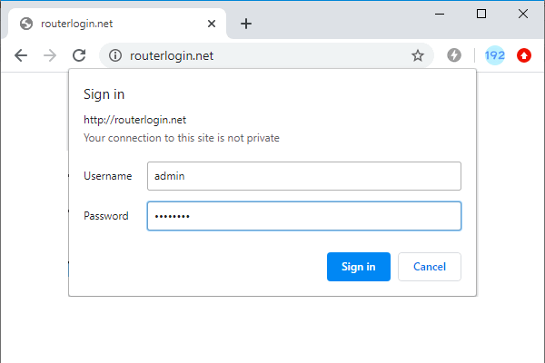Cancel the sign in dialog
The image size is (545, 363).
430,267
